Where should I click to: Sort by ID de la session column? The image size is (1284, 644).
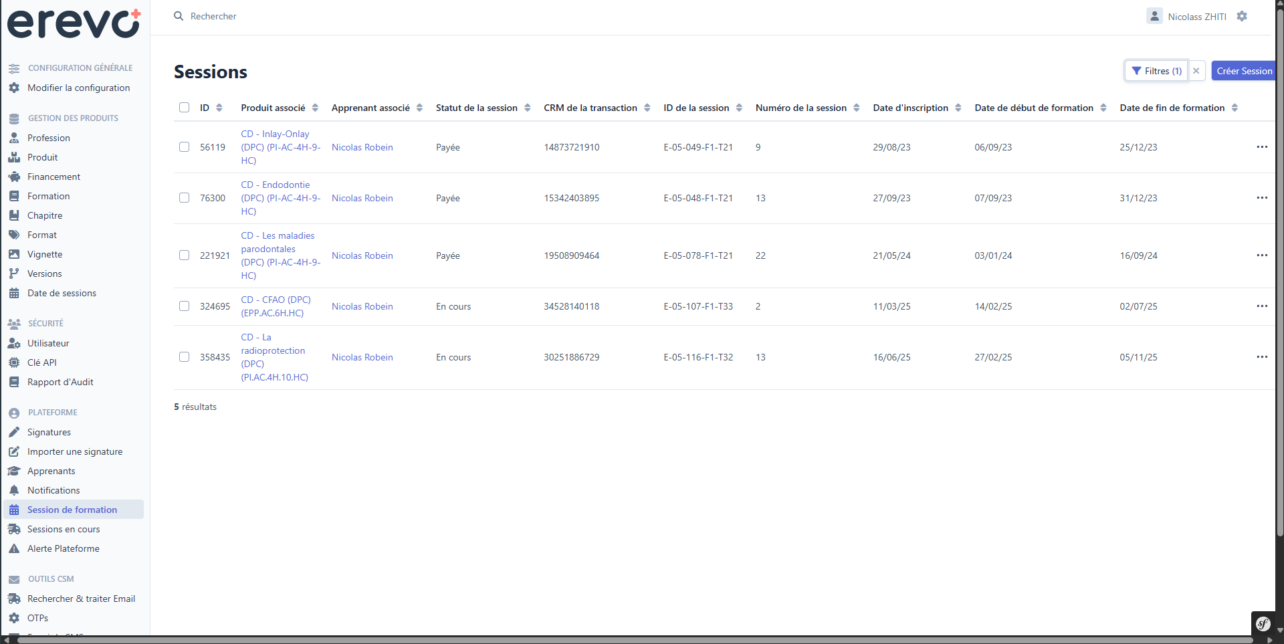[703, 108]
